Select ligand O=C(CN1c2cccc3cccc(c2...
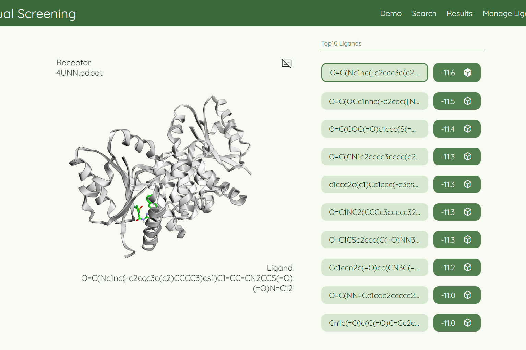526x350 pixels. coord(374,157)
